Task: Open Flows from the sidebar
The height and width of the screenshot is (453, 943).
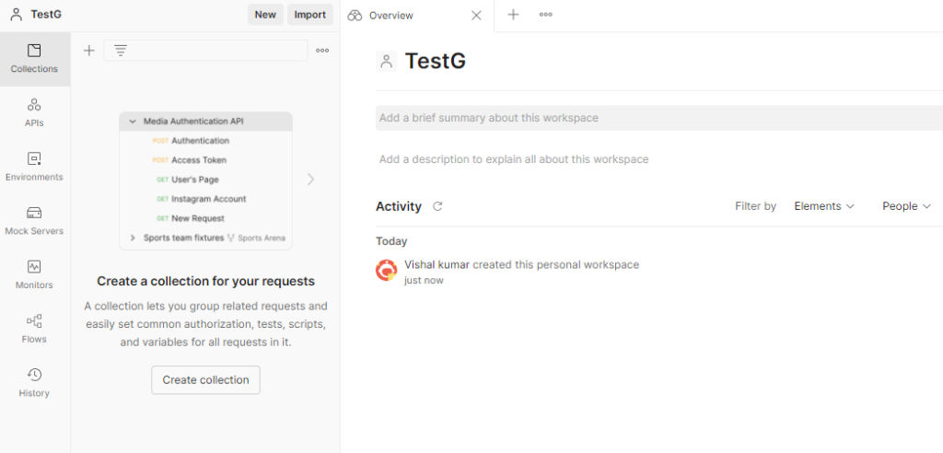Action: (34, 329)
